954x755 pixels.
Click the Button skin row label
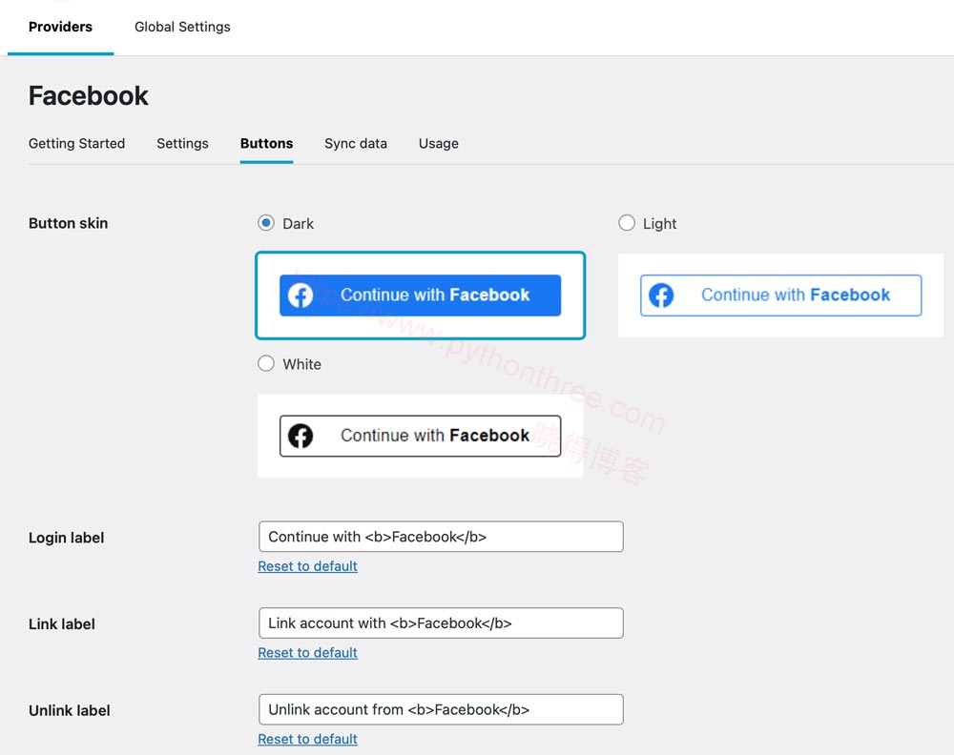(x=68, y=223)
